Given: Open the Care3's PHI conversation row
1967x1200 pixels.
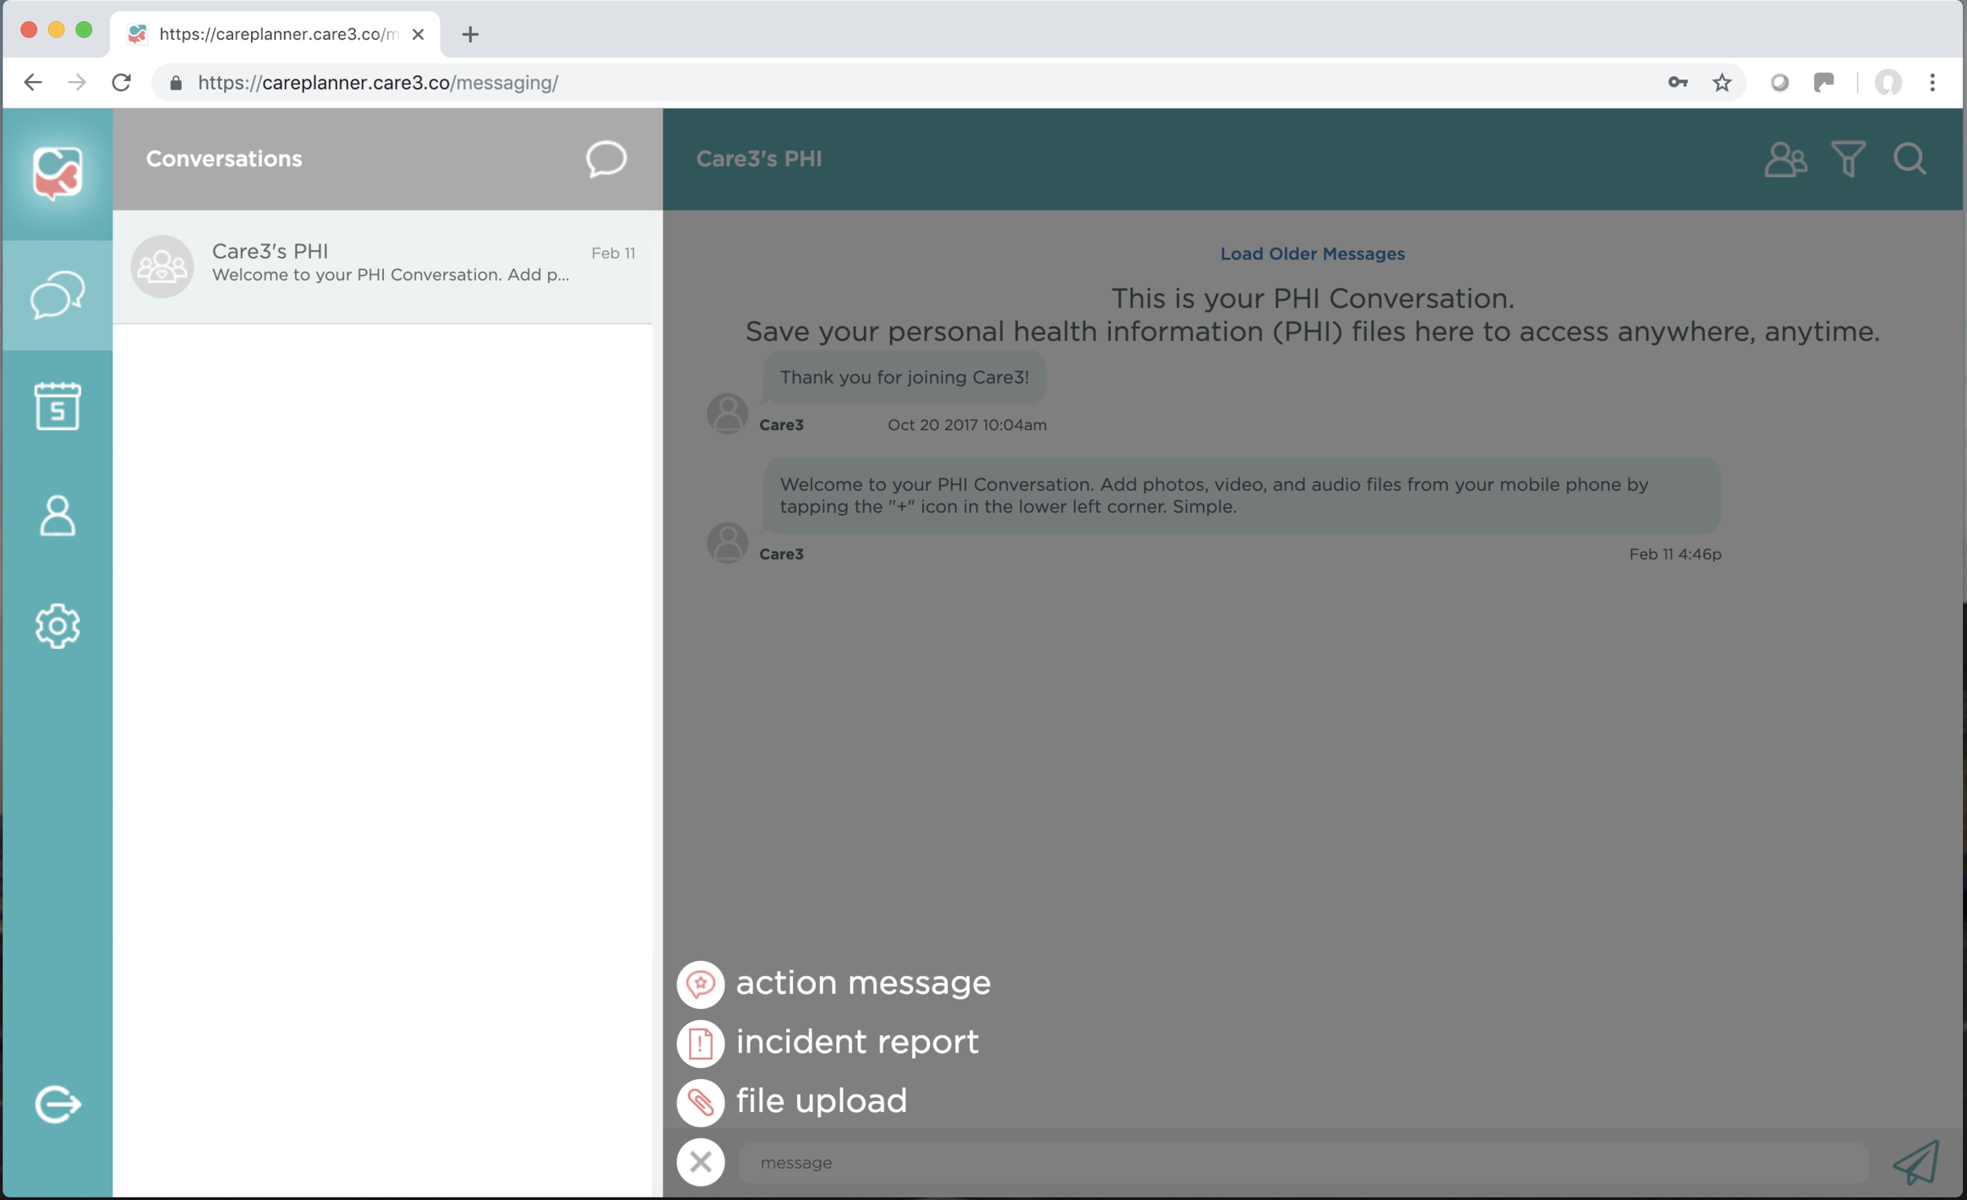Looking at the screenshot, I should tap(383, 267).
